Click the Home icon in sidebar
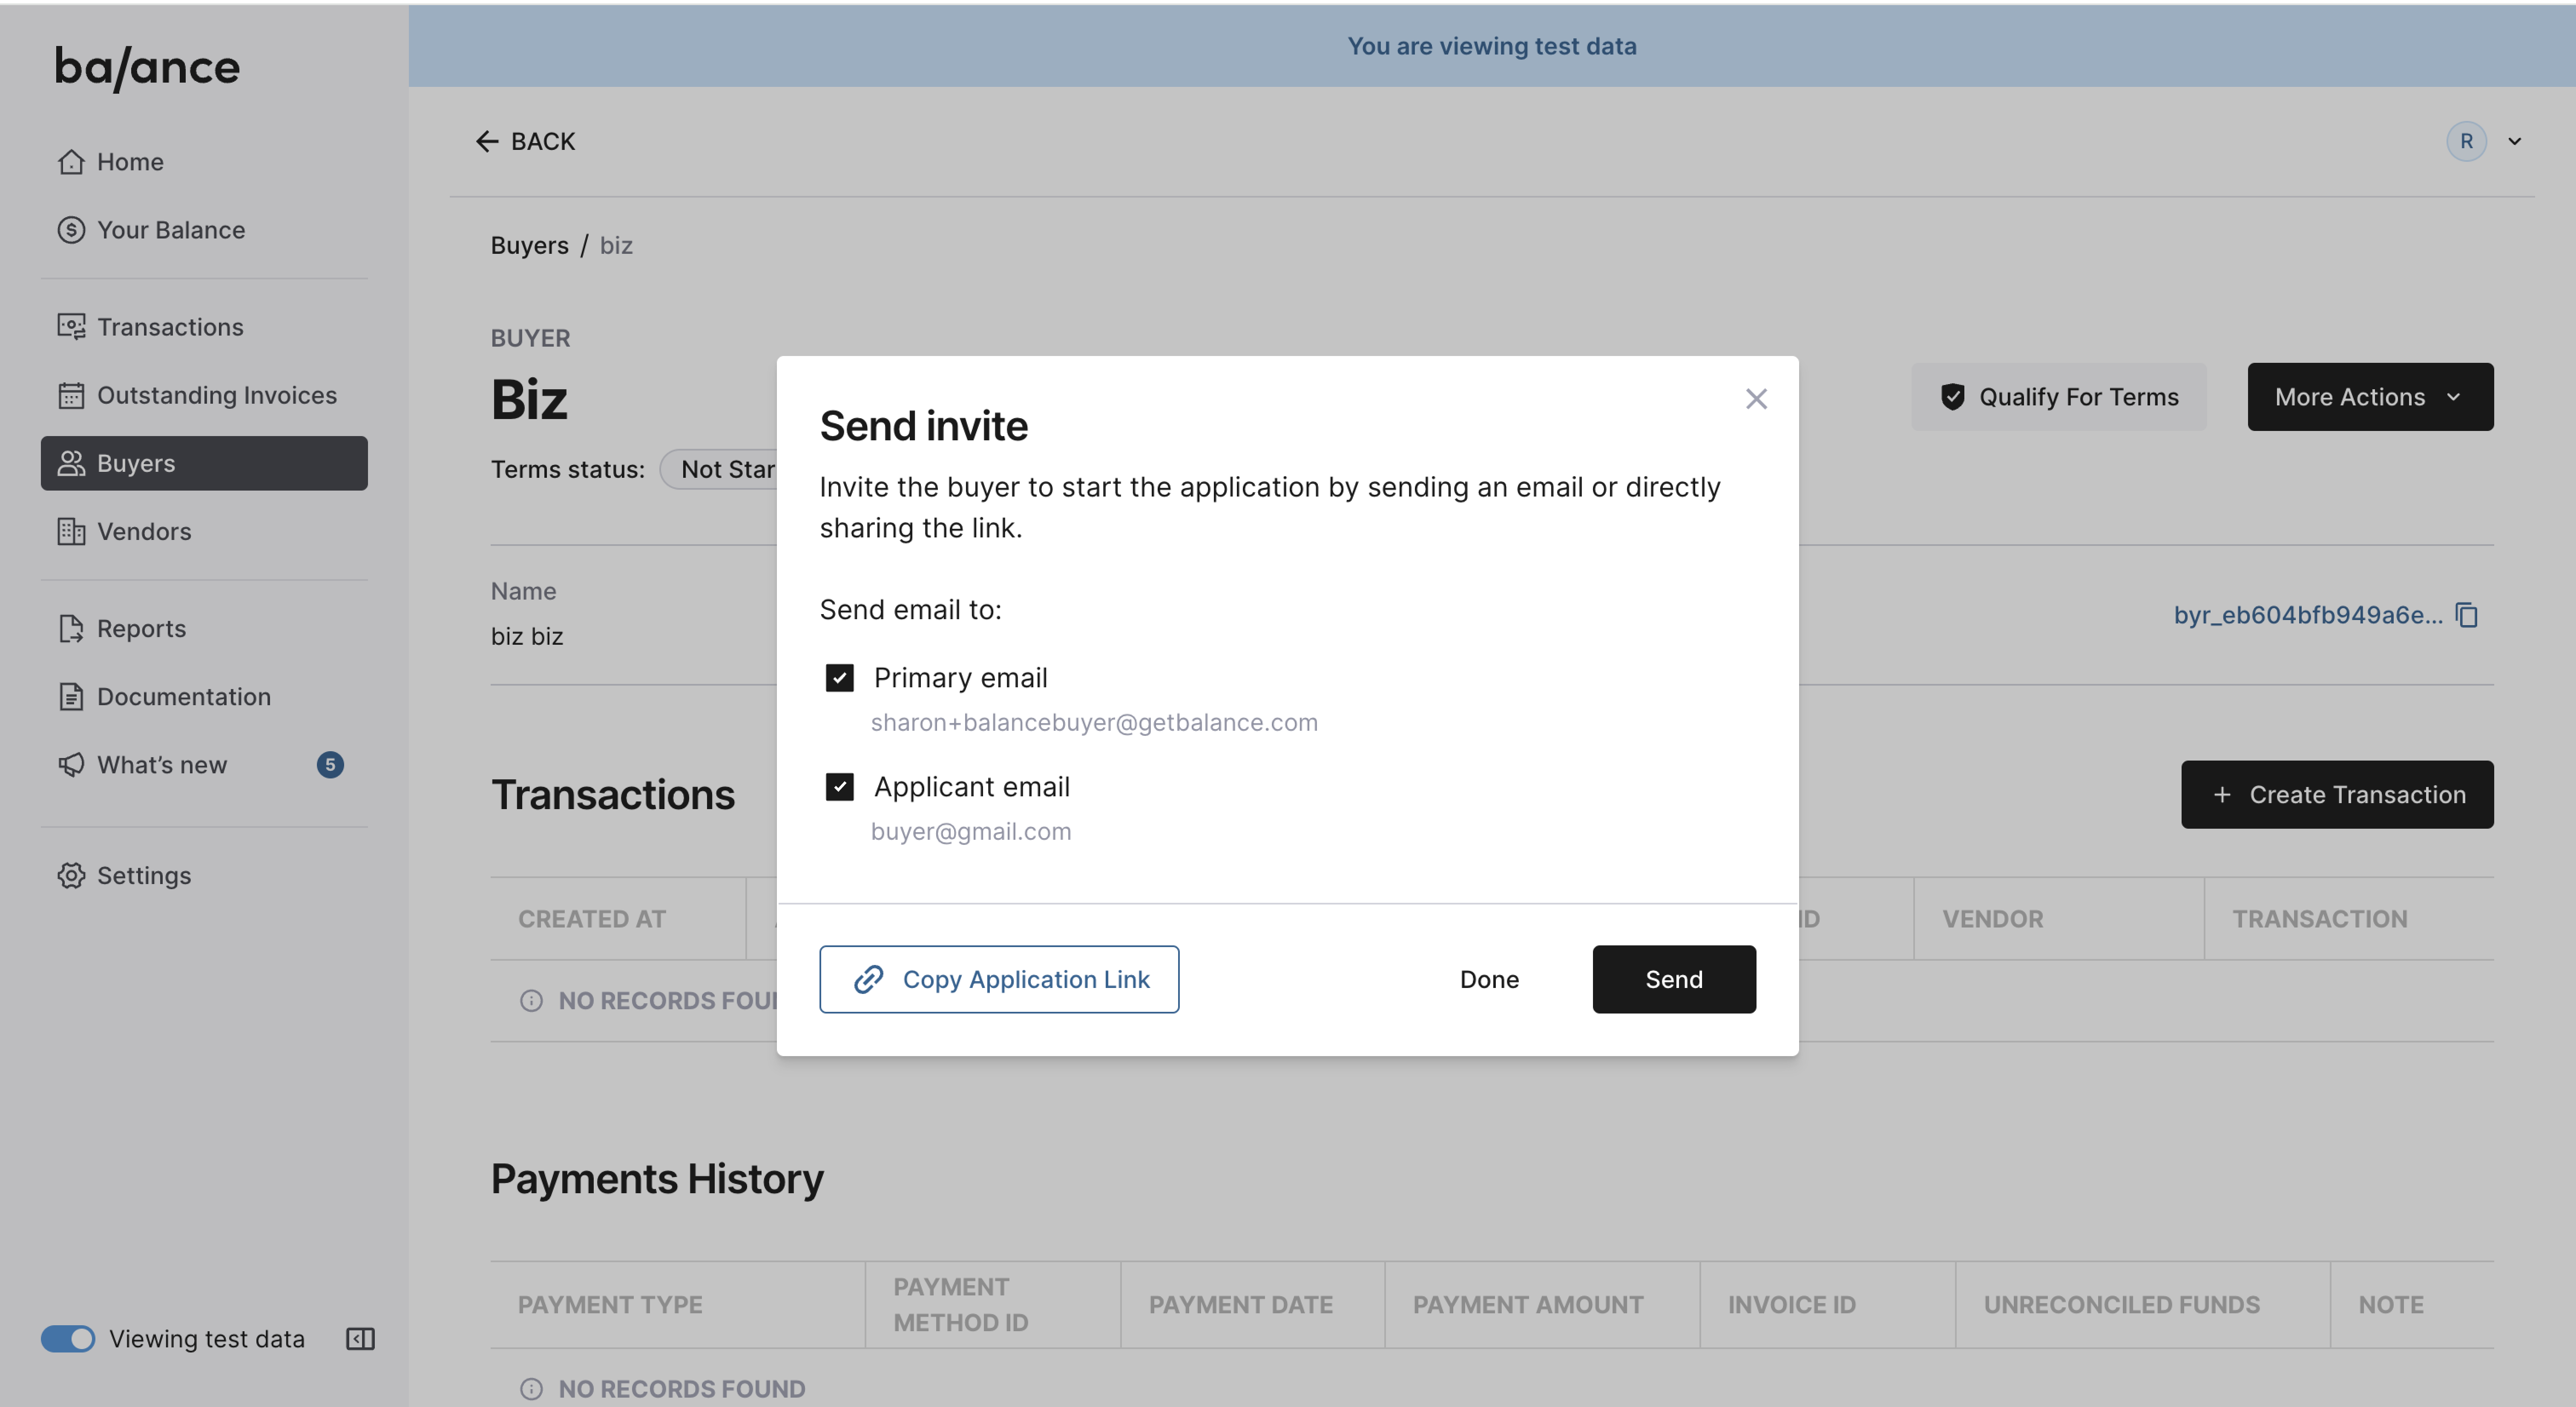The width and height of the screenshot is (2576, 1407). [x=71, y=162]
